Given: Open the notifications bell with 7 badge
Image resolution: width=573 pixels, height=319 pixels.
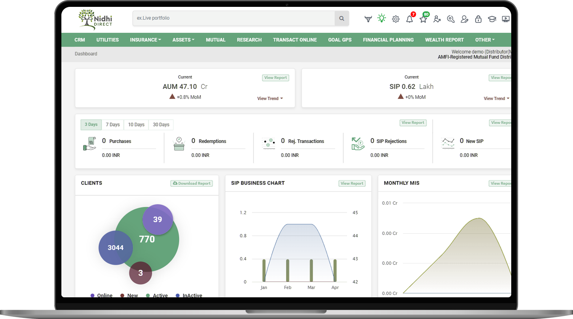Looking at the screenshot, I should (x=409, y=19).
